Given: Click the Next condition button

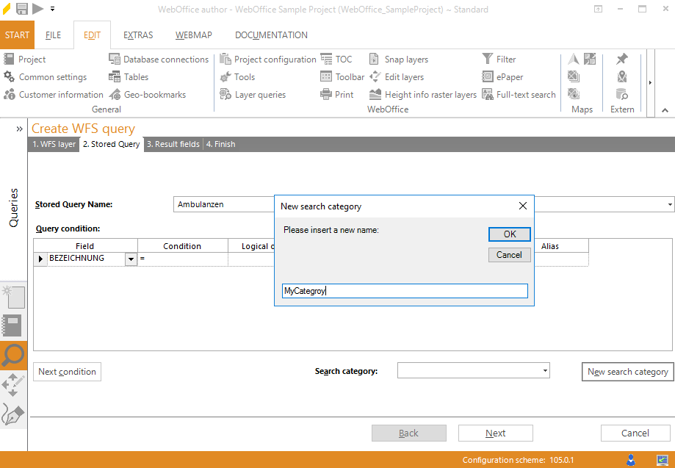Looking at the screenshot, I should 67,372.
